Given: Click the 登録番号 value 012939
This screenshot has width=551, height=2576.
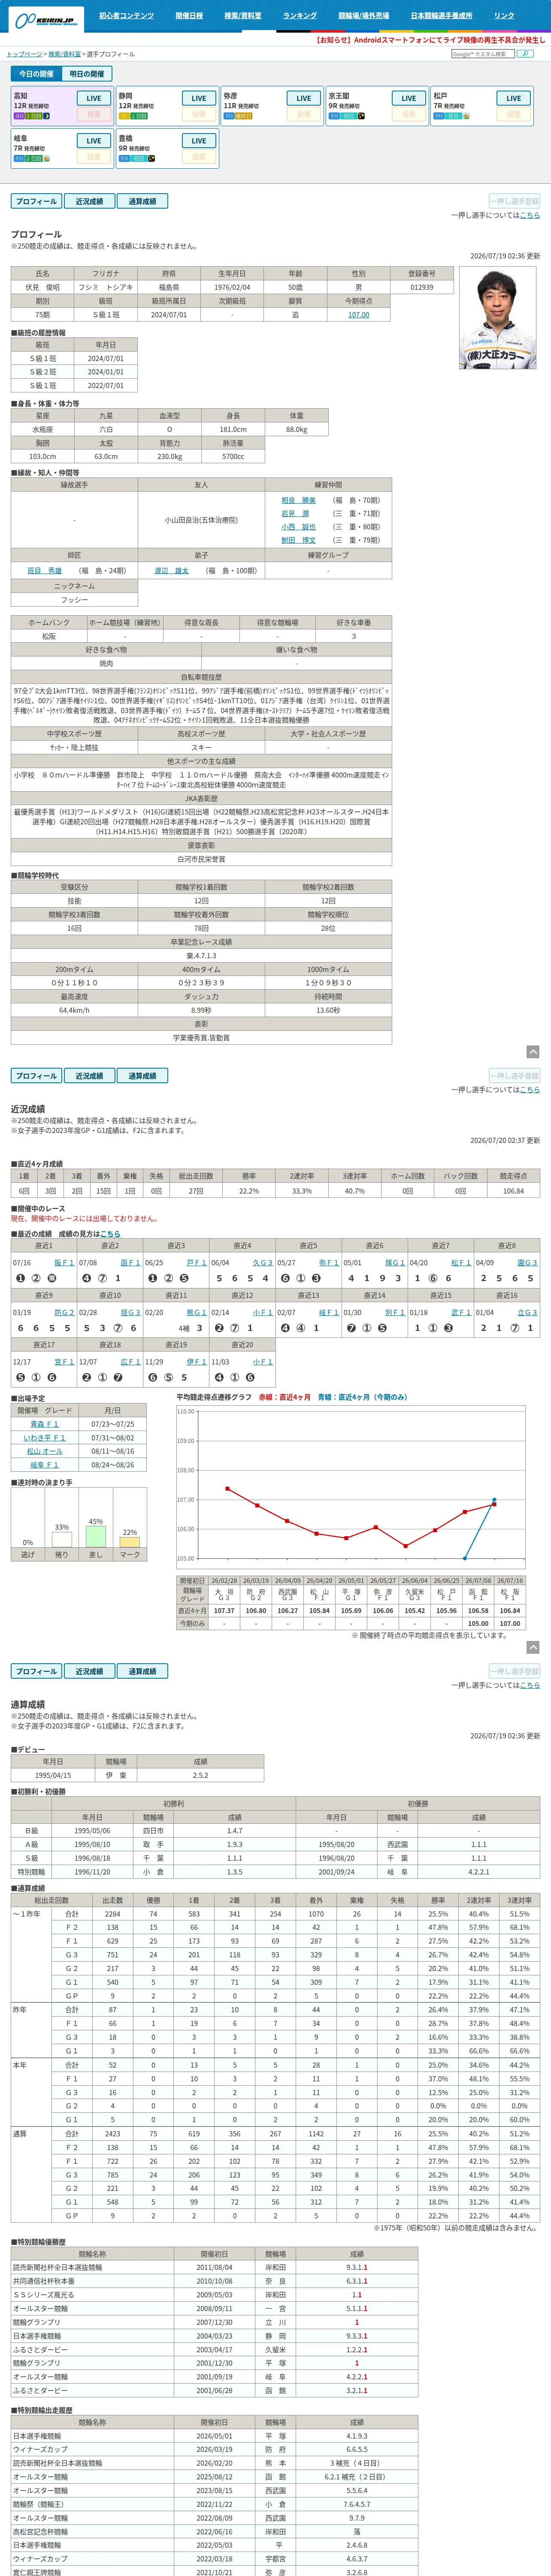Looking at the screenshot, I should coord(422,287).
